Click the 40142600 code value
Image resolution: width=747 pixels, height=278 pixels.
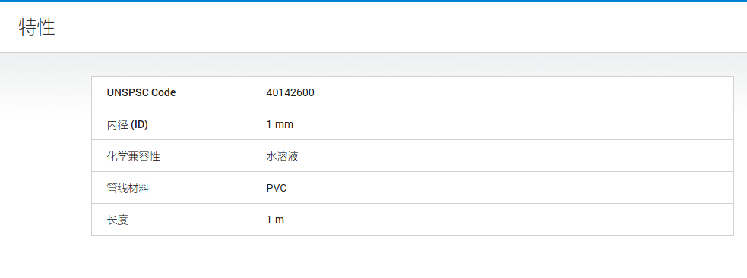point(290,92)
